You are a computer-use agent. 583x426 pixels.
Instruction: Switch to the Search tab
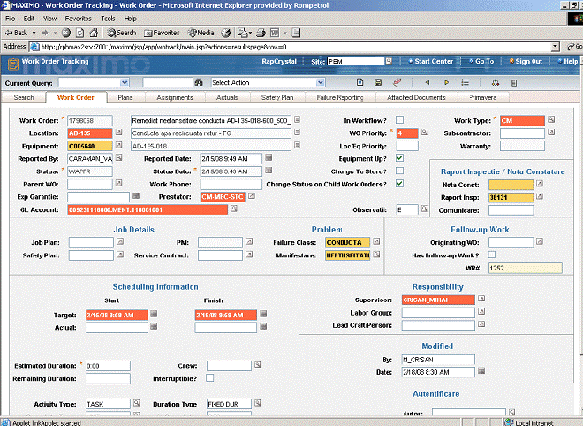point(24,97)
